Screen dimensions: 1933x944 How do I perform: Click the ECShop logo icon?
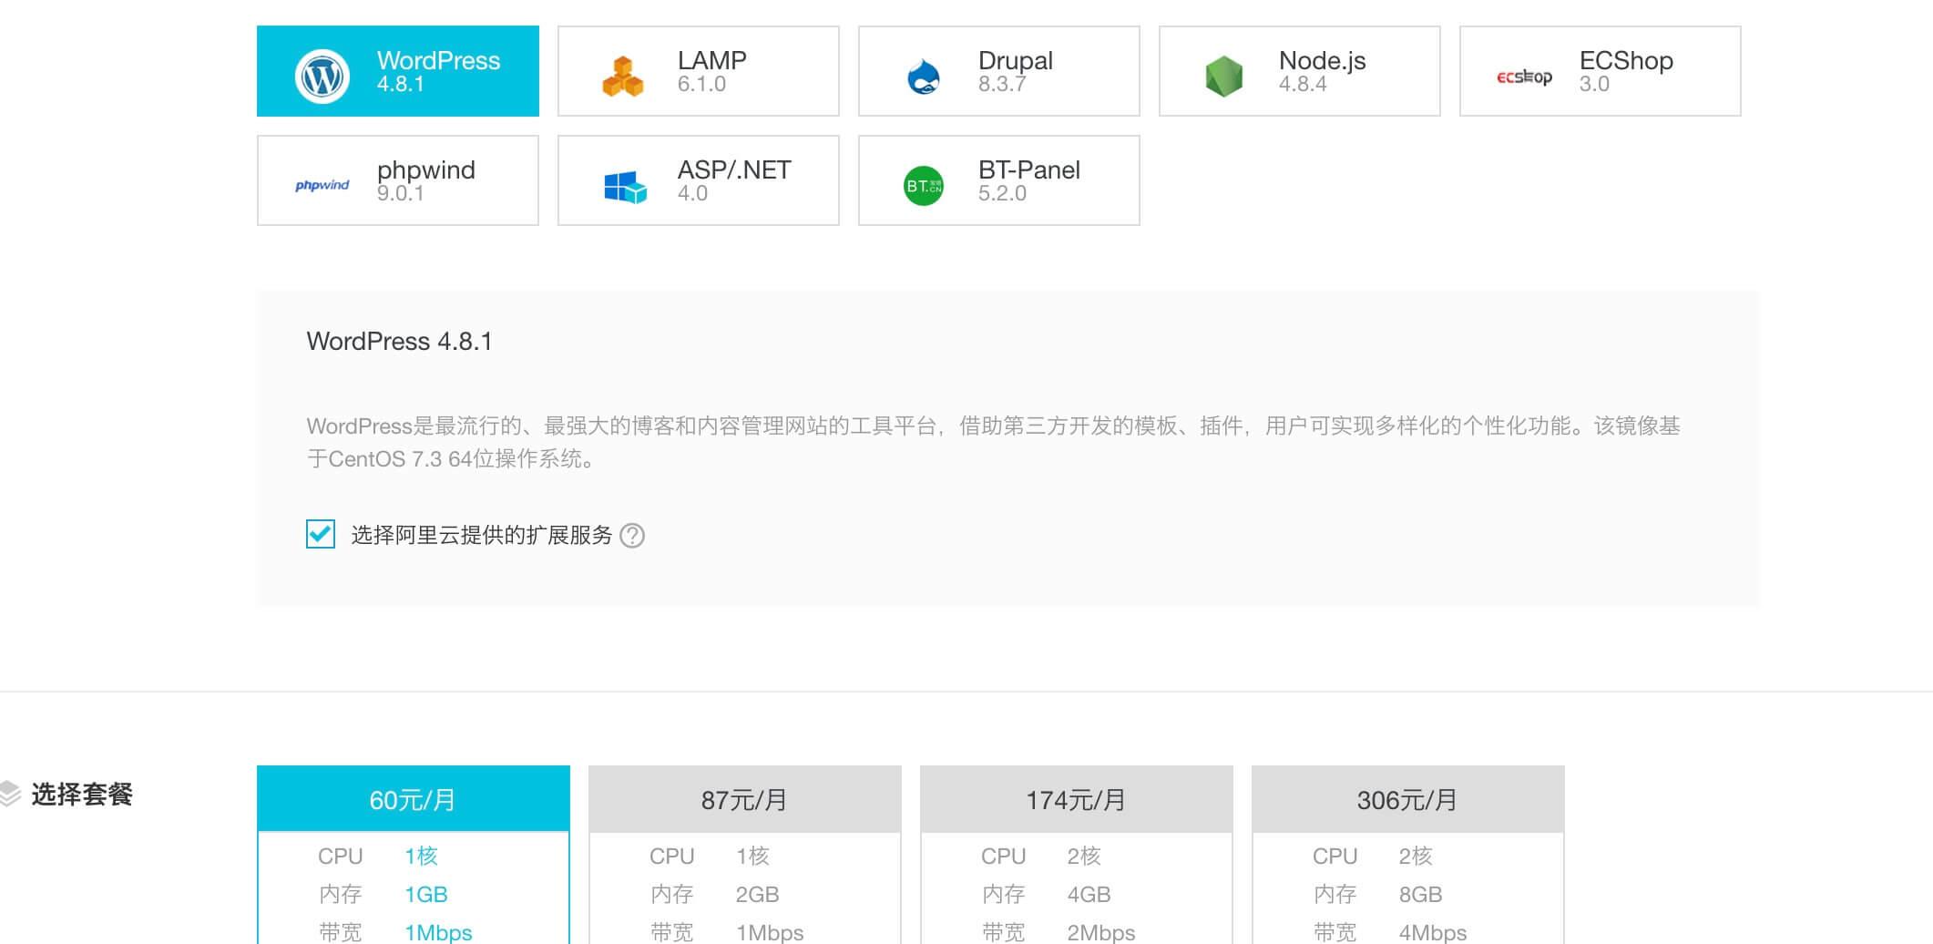1524,77
